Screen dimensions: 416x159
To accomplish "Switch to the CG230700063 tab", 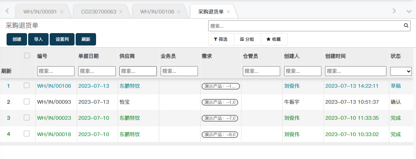I will (99, 12).
